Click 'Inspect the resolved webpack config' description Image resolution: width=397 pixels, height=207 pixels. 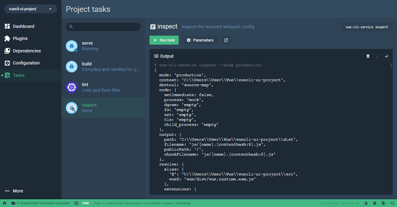[218, 26]
